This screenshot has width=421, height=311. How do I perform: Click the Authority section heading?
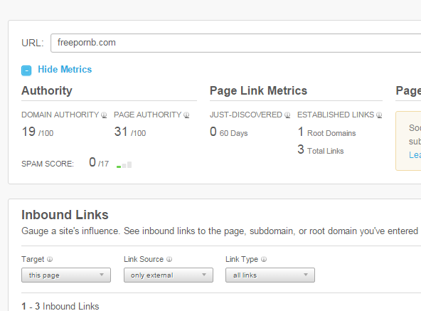pos(47,90)
